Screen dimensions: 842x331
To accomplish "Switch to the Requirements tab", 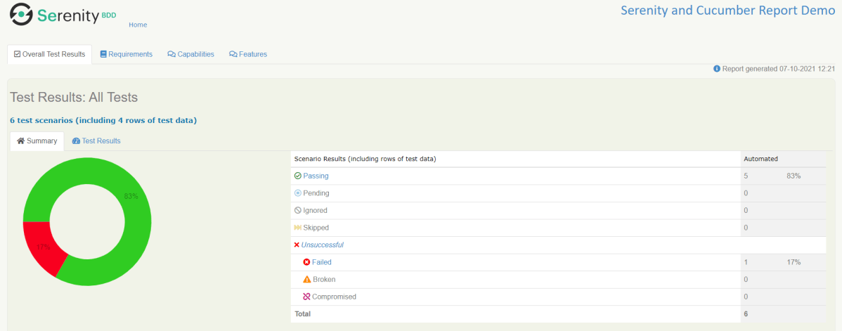I will pyautogui.click(x=127, y=54).
